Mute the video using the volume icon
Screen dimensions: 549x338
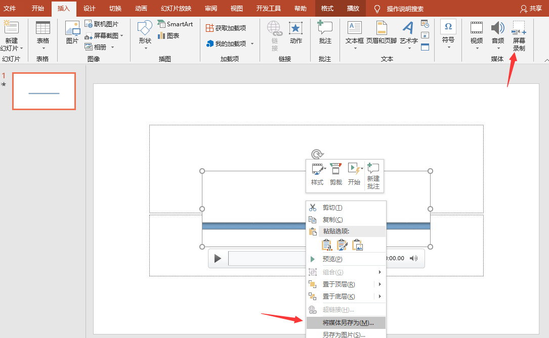pos(413,258)
